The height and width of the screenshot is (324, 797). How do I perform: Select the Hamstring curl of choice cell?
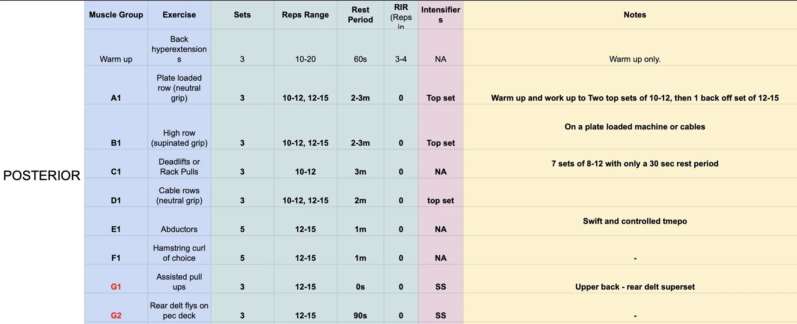(179, 253)
